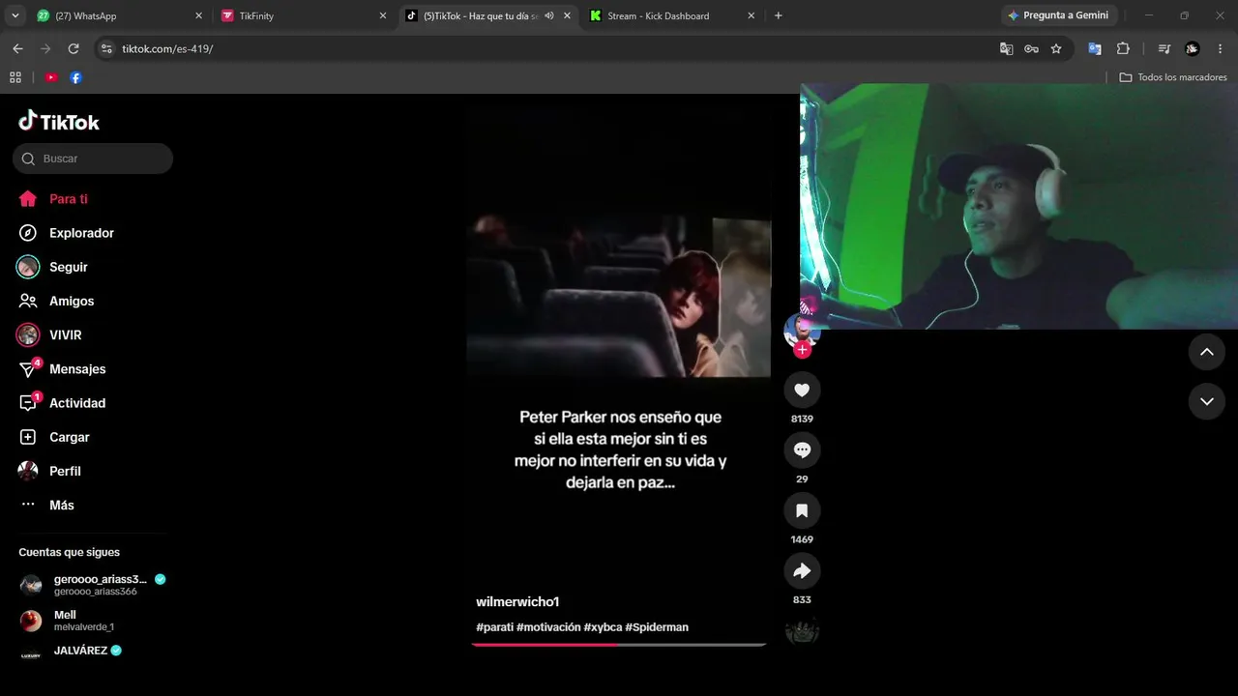Close the Kick Dashboard tab
This screenshot has height=696, width=1238.
coord(751,15)
